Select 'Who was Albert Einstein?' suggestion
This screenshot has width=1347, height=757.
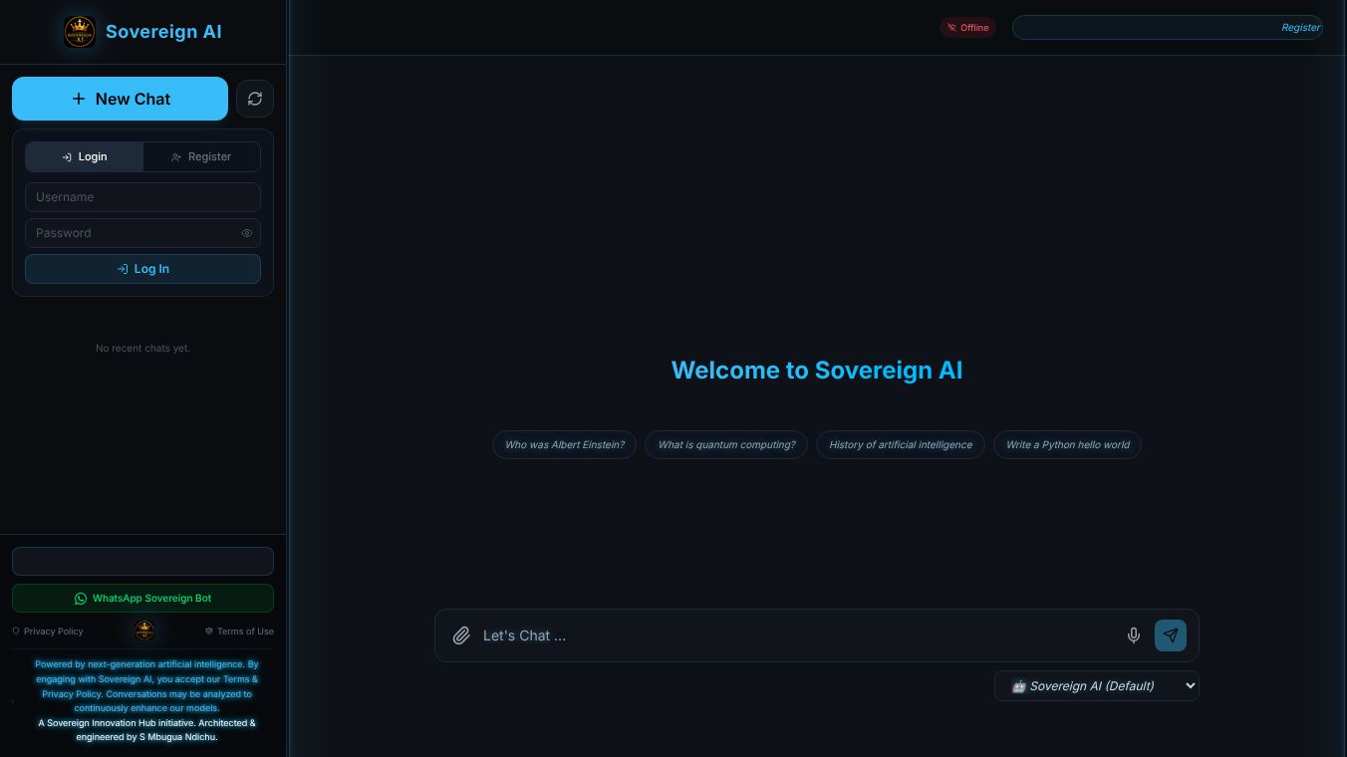click(x=564, y=444)
